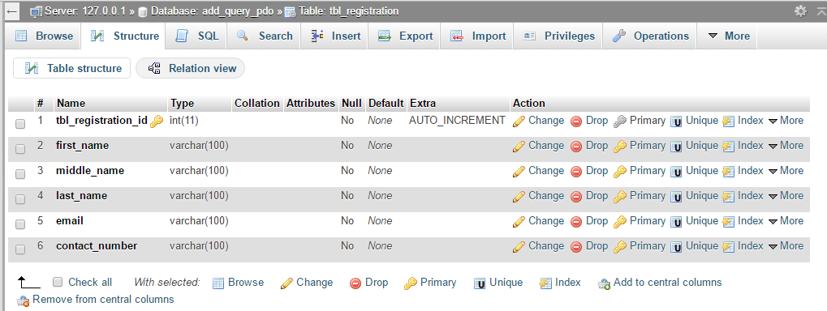Open the Operations tab
The width and height of the screenshot is (827, 311).
click(650, 36)
